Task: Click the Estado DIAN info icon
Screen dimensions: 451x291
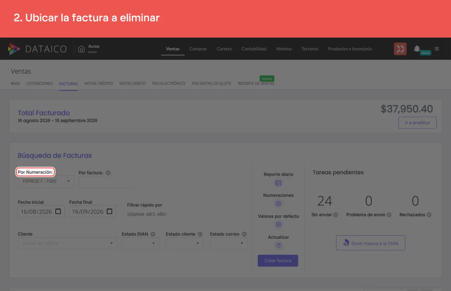Action: tap(153, 234)
